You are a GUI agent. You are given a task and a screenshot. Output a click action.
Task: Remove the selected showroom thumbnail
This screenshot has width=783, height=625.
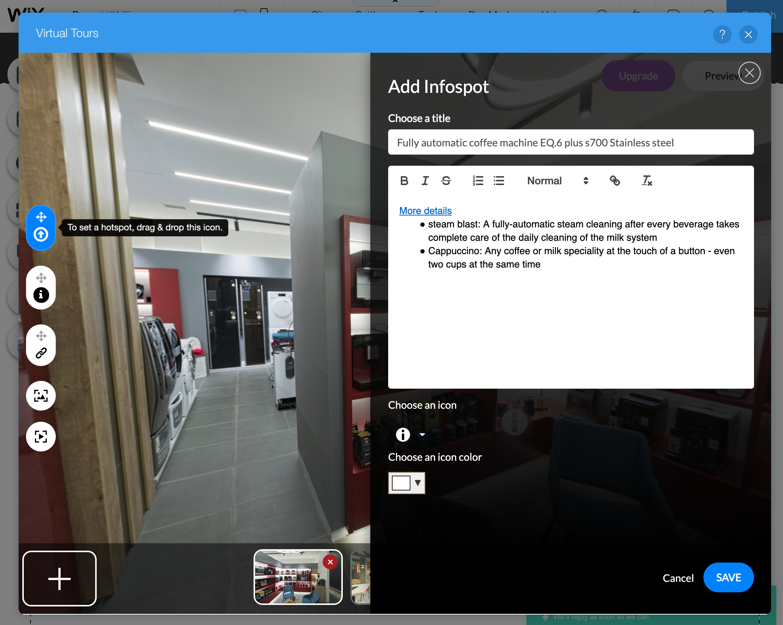click(x=330, y=562)
